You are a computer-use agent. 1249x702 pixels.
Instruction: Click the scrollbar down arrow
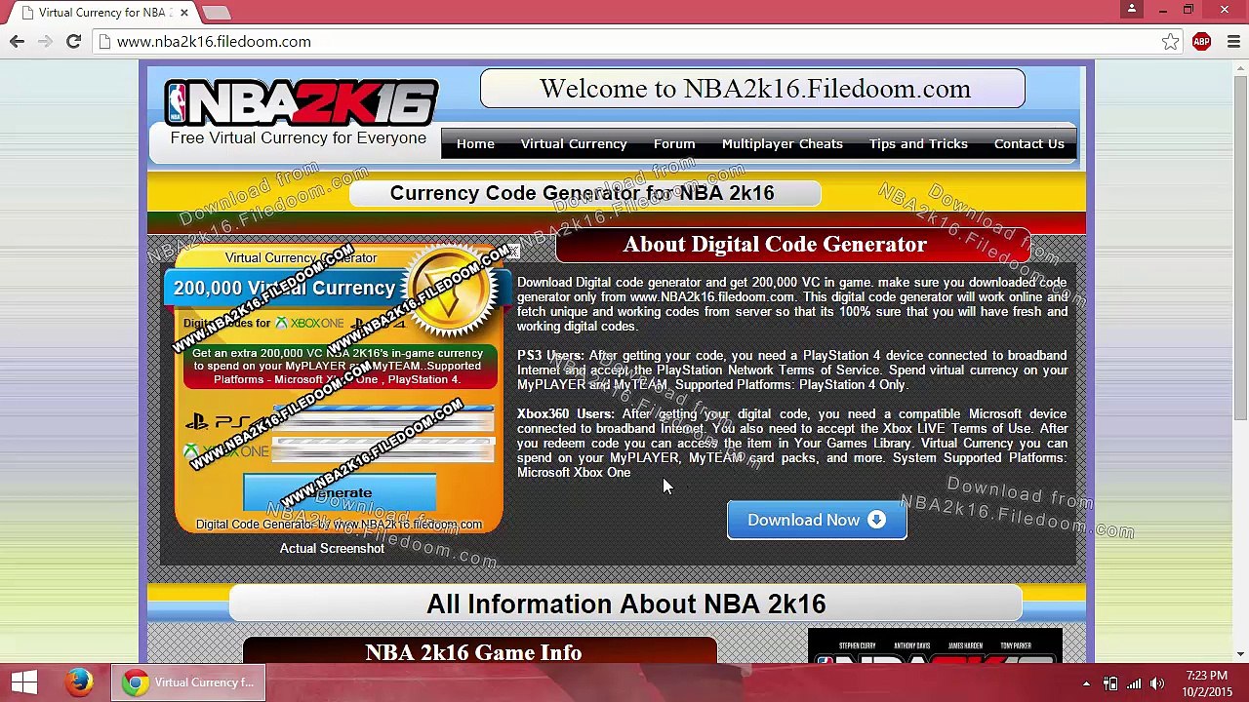click(1240, 654)
